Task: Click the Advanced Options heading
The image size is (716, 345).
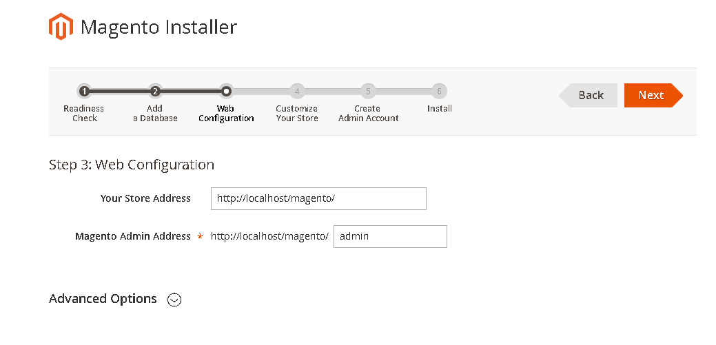Action: point(103,299)
